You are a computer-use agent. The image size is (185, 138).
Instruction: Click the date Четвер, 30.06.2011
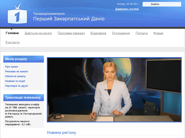click(x=127, y=4)
